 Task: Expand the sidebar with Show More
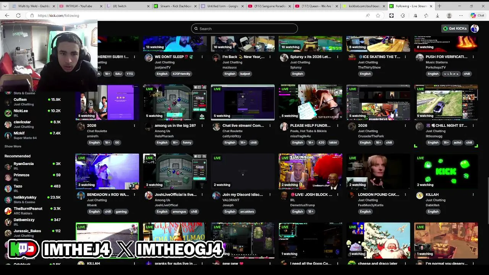(13, 146)
